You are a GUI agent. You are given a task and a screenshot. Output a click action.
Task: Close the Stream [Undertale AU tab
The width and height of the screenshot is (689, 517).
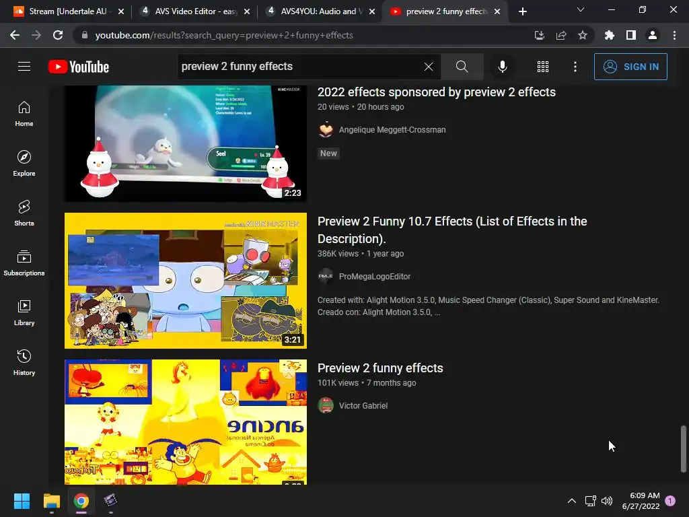pyautogui.click(x=121, y=11)
